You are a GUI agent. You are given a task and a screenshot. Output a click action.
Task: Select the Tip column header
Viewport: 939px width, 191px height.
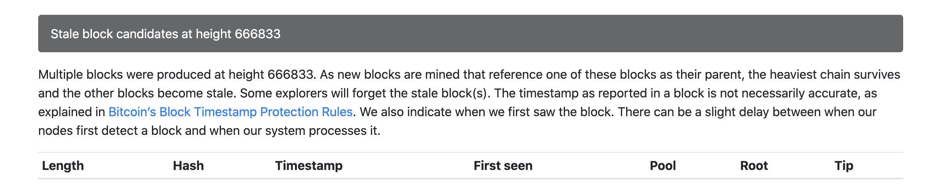(x=844, y=166)
